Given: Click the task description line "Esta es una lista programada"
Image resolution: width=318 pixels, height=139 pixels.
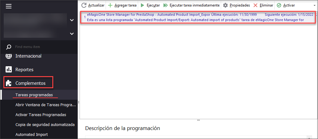Looking at the screenshot, I should (x=195, y=20).
